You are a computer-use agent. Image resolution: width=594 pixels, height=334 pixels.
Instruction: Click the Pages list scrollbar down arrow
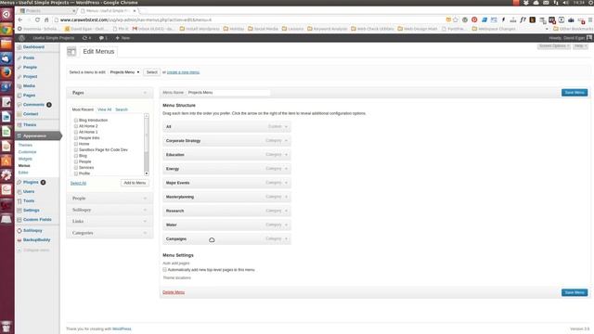(147, 173)
